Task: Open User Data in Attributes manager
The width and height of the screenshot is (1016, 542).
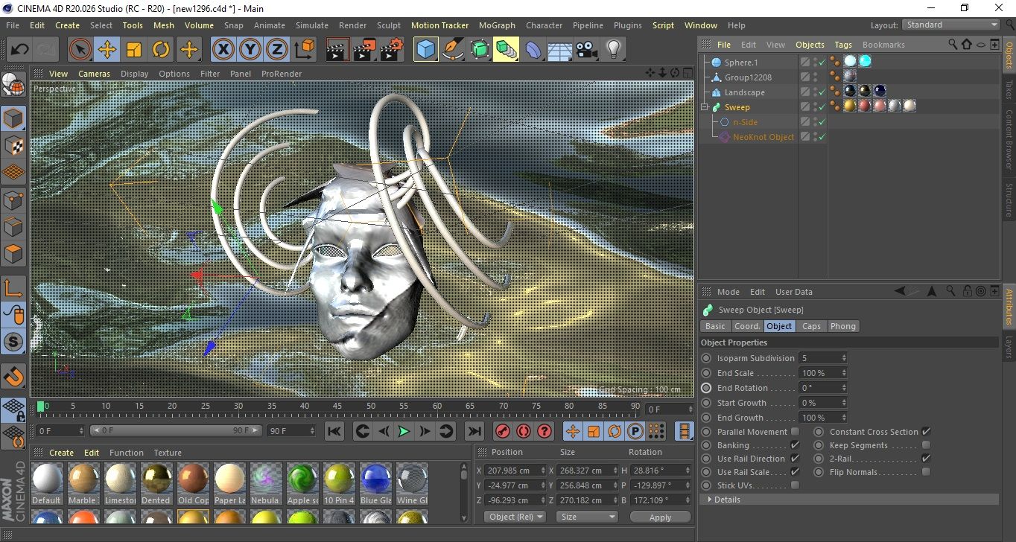Action: click(x=794, y=292)
